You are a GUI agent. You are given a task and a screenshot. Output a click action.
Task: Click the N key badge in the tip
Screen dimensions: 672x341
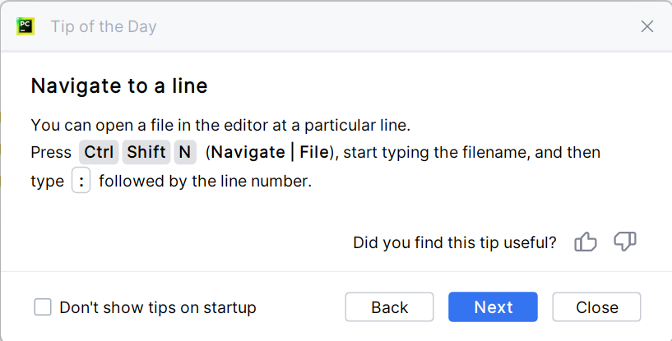(184, 152)
